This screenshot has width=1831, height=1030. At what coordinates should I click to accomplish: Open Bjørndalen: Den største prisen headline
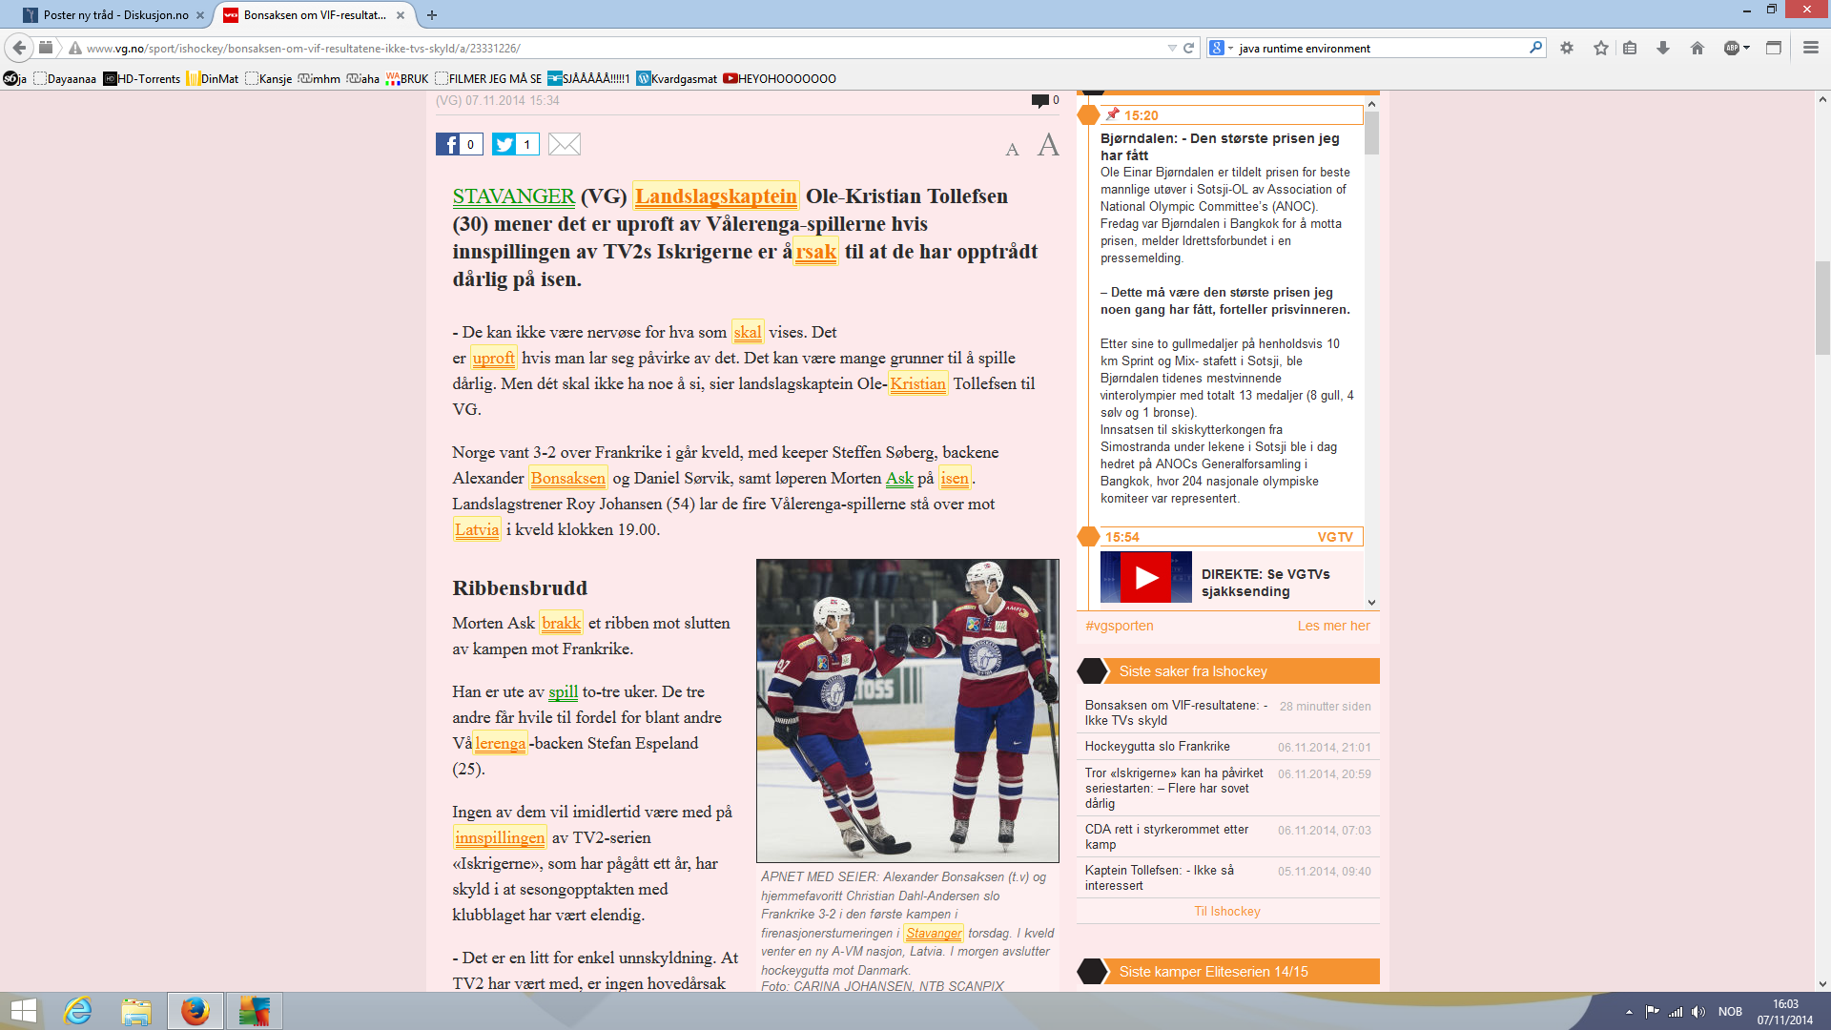coord(1220,147)
